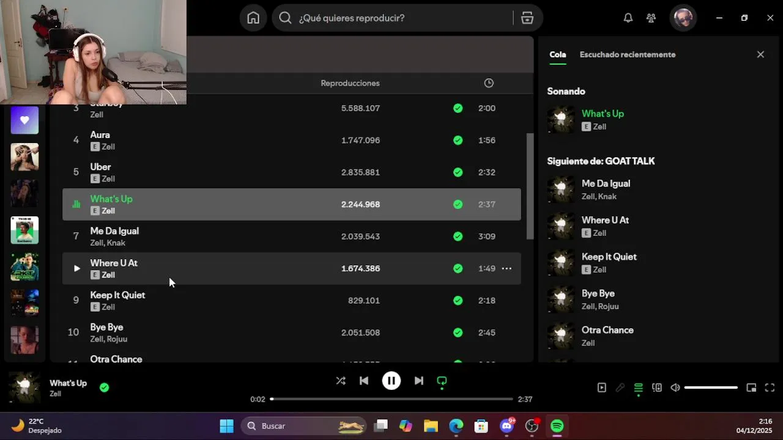Skip to next track
This screenshot has width=783, height=440.
pos(418,381)
